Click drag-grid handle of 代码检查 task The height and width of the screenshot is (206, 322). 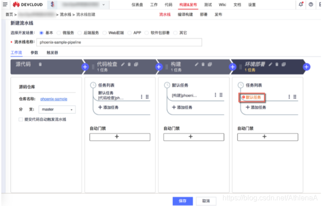click(x=147, y=96)
